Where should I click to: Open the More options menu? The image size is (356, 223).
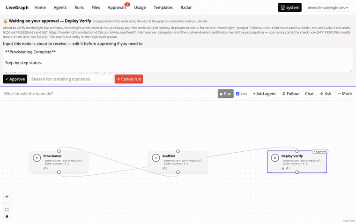[x=344, y=94]
